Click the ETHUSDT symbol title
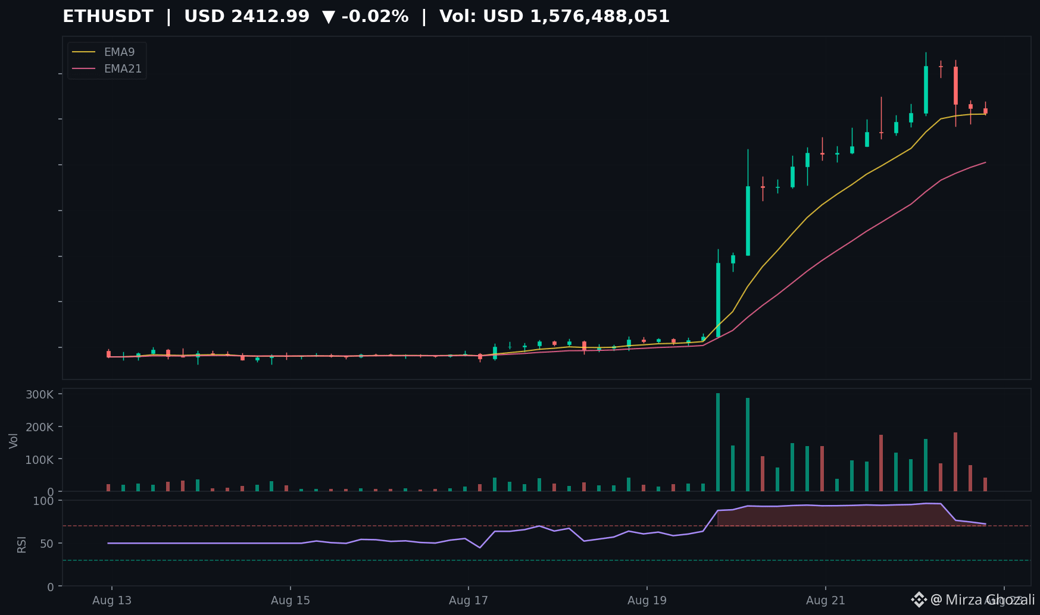The height and width of the screenshot is (615, 1040). click(x=108, y=16)
